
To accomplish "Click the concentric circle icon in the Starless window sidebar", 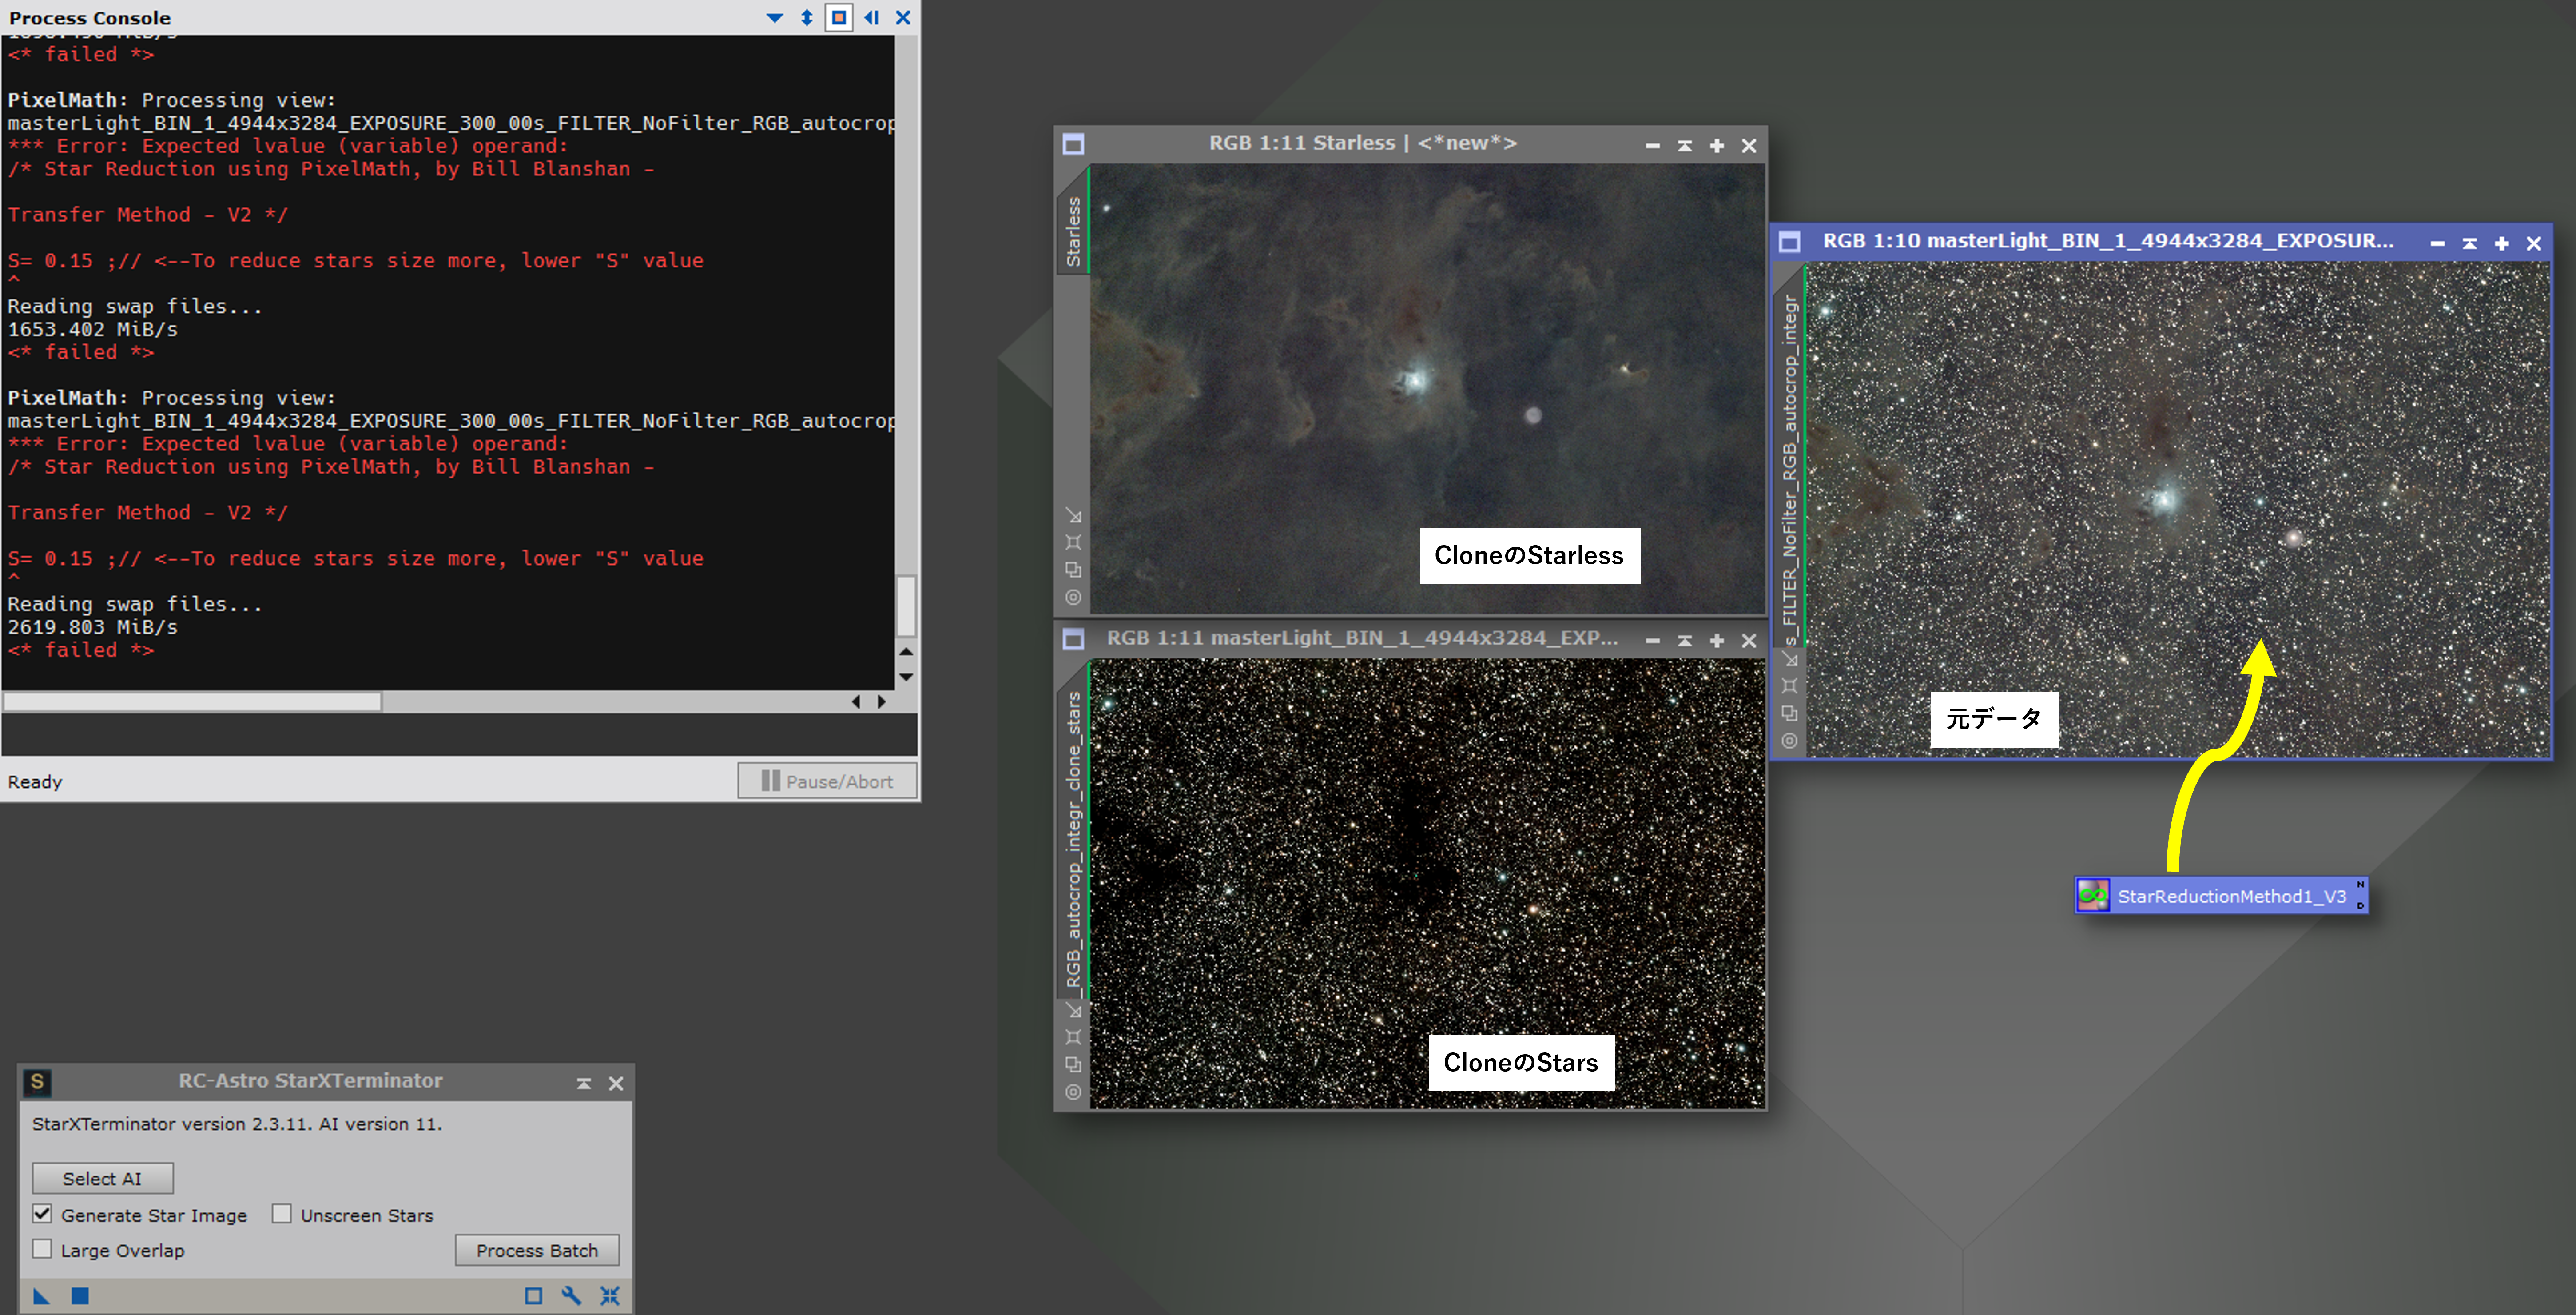I will click(x=1074, y=597).
